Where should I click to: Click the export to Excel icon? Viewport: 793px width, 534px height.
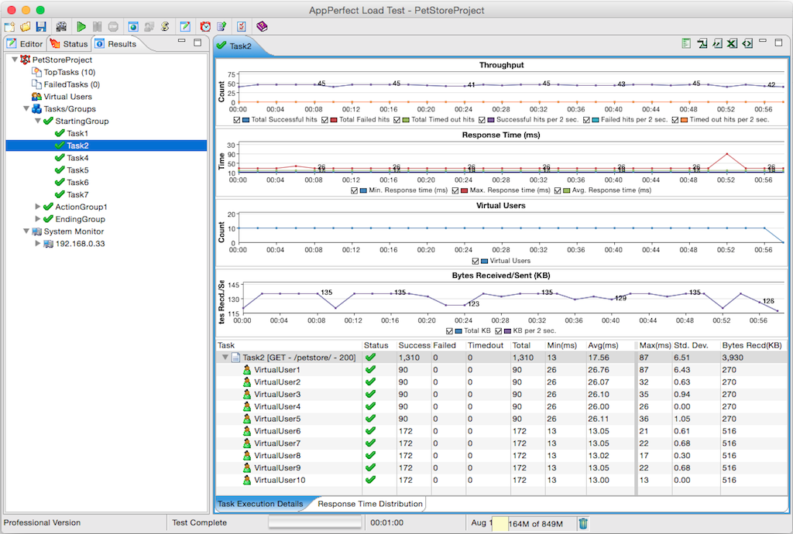(x=733, y=43)
